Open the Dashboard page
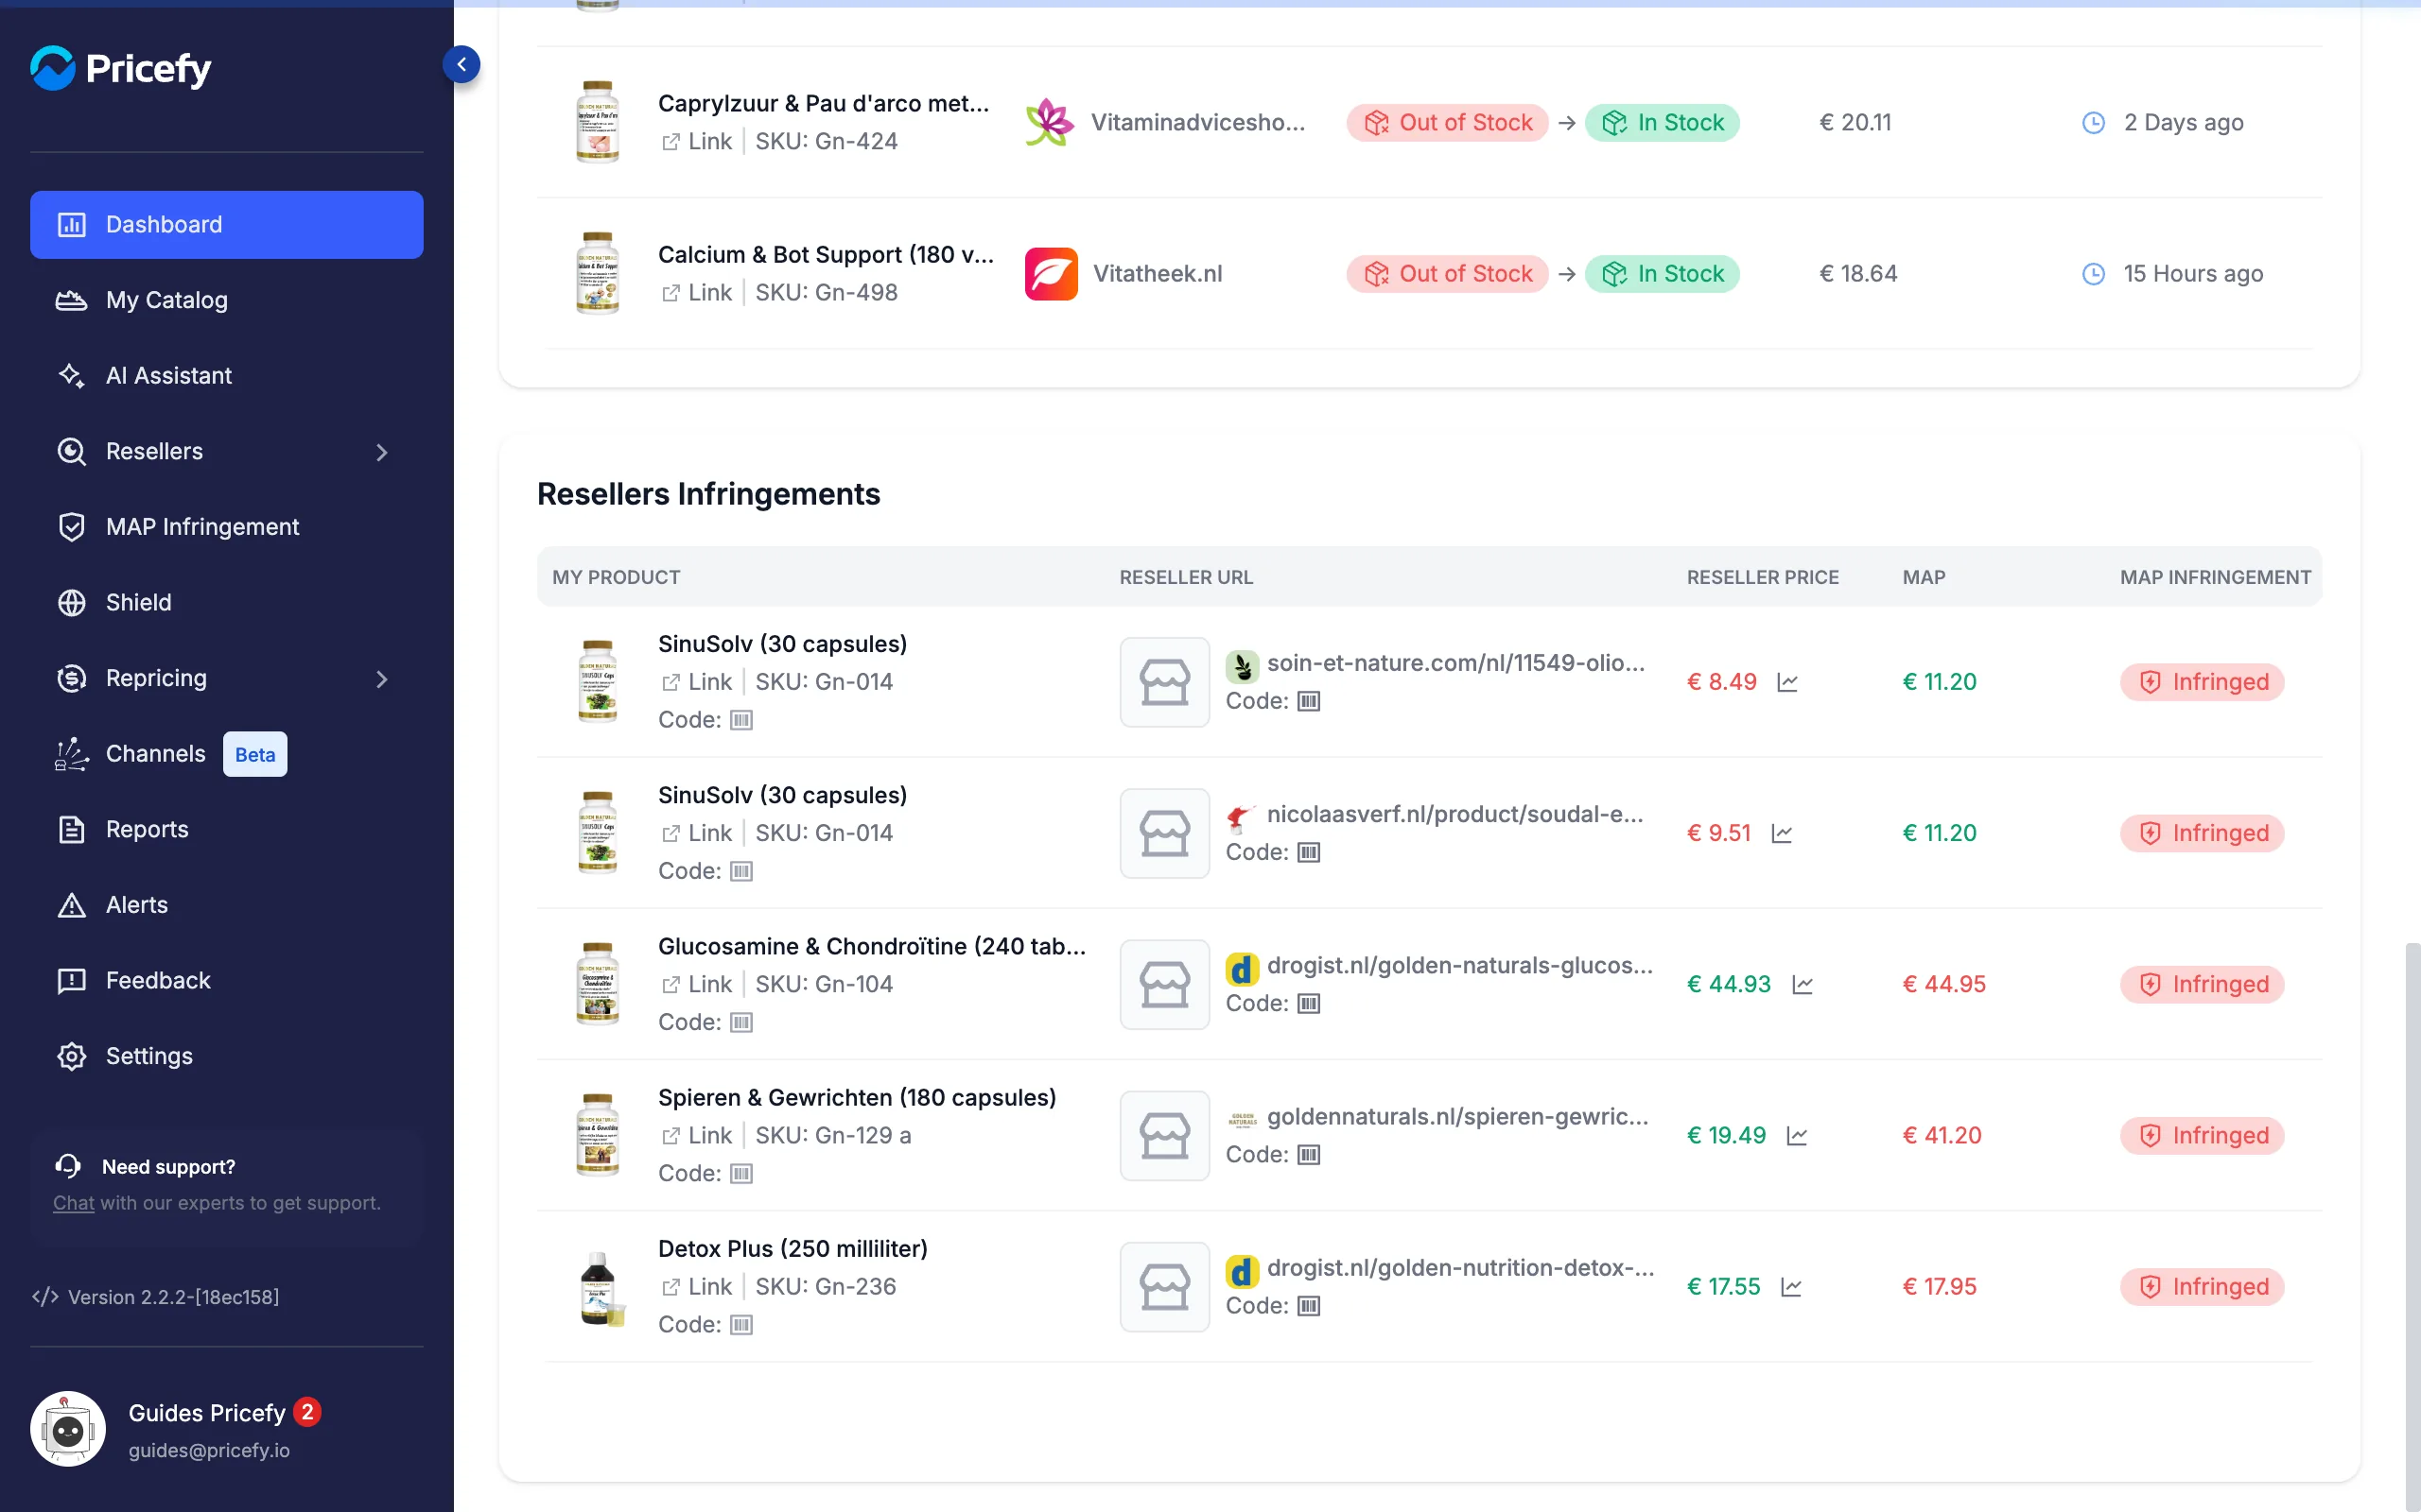The image size is (2421, 1512). coord(227,224)
